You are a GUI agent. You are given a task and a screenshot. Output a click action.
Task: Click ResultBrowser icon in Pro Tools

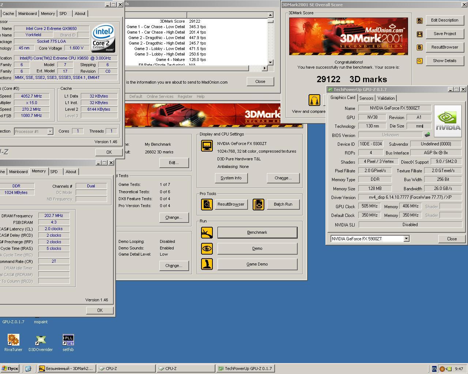tap(207, 204)
